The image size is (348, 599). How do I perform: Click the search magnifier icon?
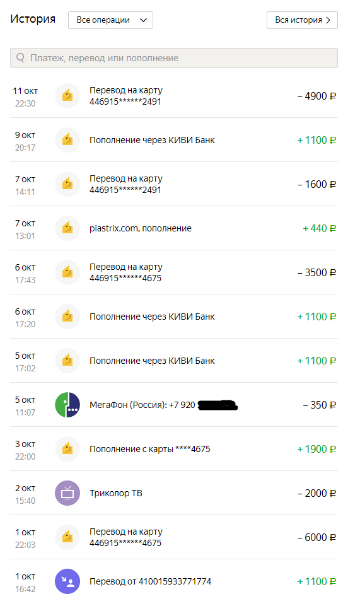click(21, 58)
